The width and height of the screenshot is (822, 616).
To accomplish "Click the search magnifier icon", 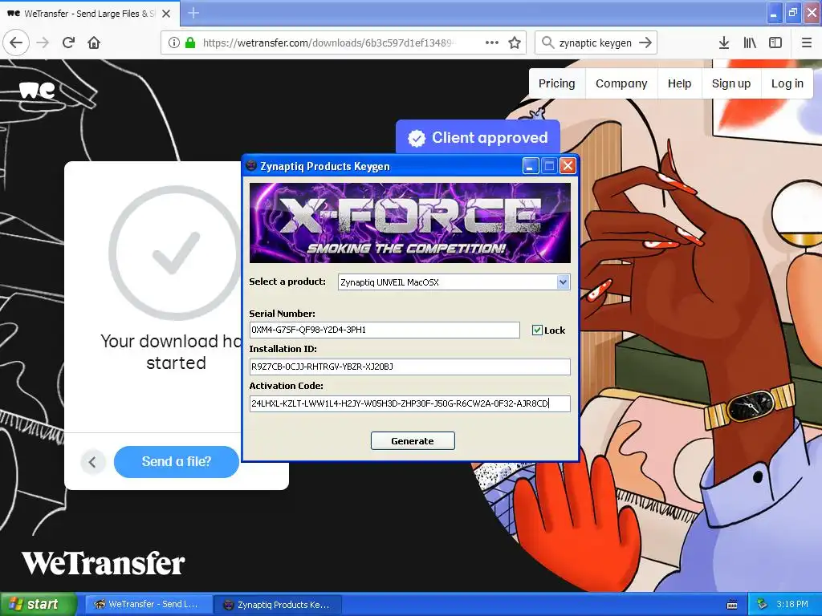I will pyautogui.click(x=547, y=43).
